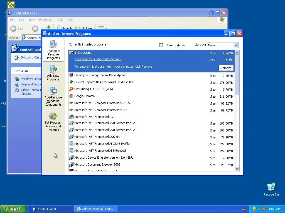Click Add or Remove Programs taskbar button
This screenshot has height=213, width=285.
pyautogui.click(x=96, y=209)
